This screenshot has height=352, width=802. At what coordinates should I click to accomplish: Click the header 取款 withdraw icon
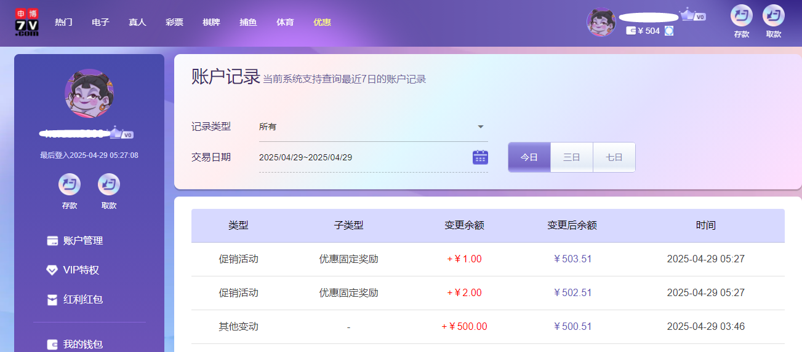click(x=773, y=16)
